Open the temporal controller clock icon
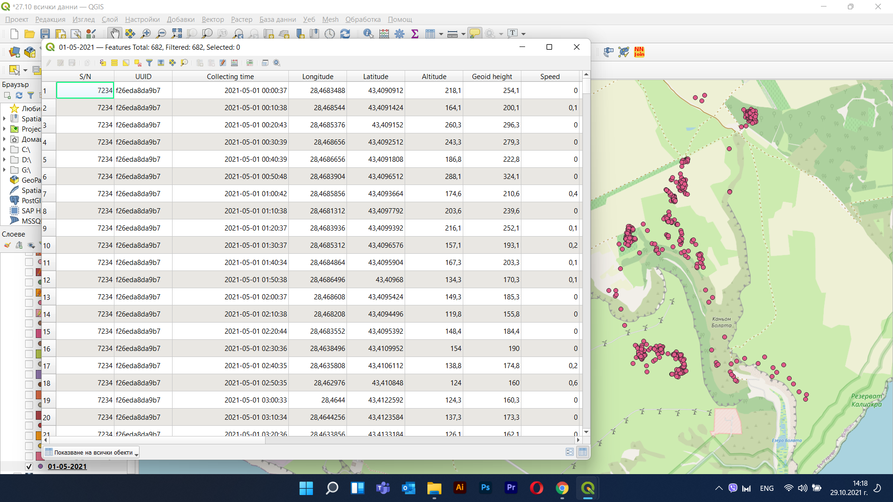893x502 pixels. click(330, 33)
